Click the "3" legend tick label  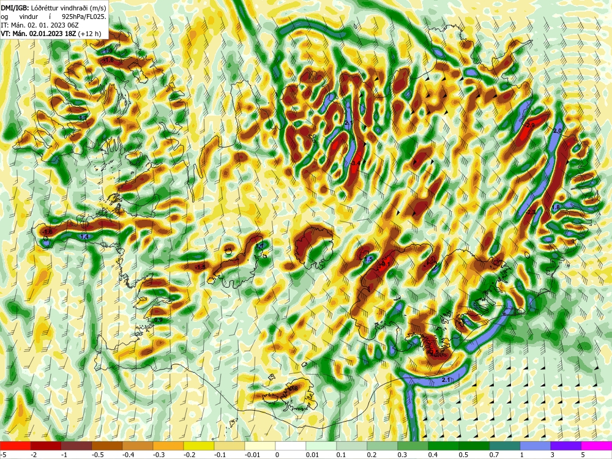(x=553, y=455)
